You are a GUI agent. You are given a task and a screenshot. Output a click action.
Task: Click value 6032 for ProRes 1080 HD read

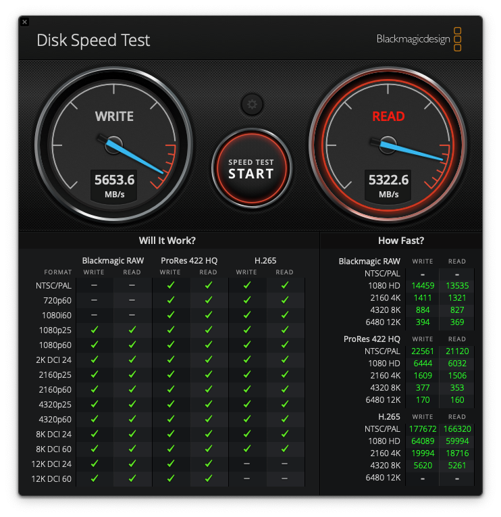457,364
